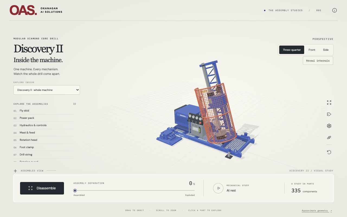The height and width of the screenshot is (217, 347).
Task: Play the mechanical study
Action: [x=218, y=188]
